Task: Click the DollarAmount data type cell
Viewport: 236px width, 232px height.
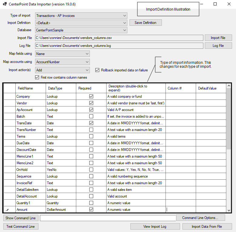Action: pos(61,209)
